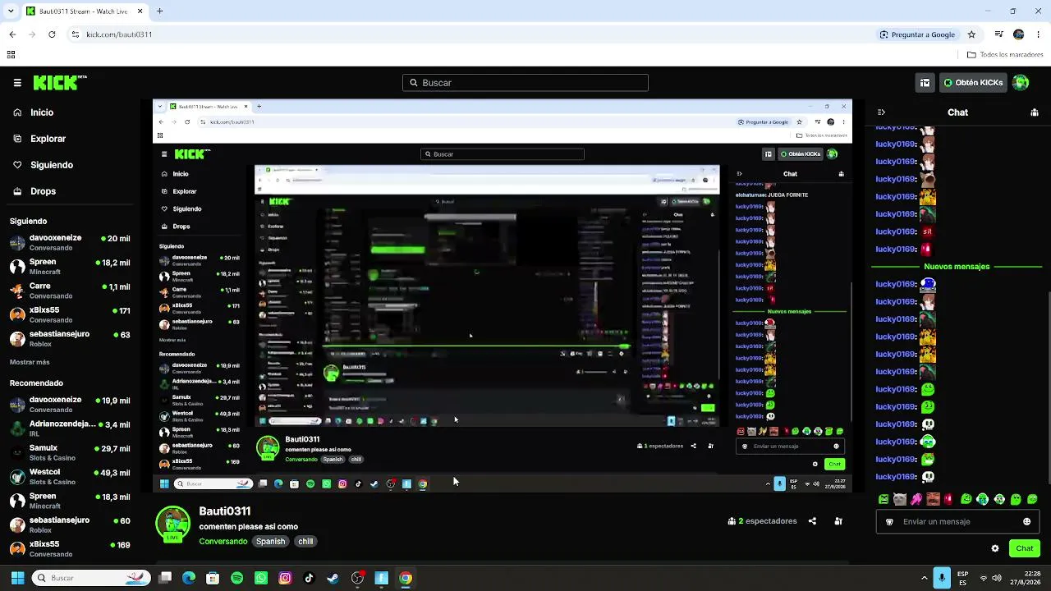Show hidden system tray icons

coord(924,578)
